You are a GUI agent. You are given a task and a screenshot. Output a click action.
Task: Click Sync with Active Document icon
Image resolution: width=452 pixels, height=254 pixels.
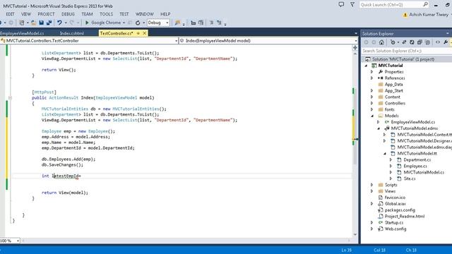point(404,42)
